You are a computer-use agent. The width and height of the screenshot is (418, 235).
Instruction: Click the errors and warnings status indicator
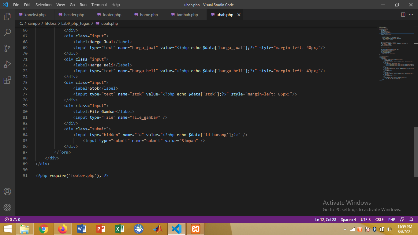pos(12,219)
